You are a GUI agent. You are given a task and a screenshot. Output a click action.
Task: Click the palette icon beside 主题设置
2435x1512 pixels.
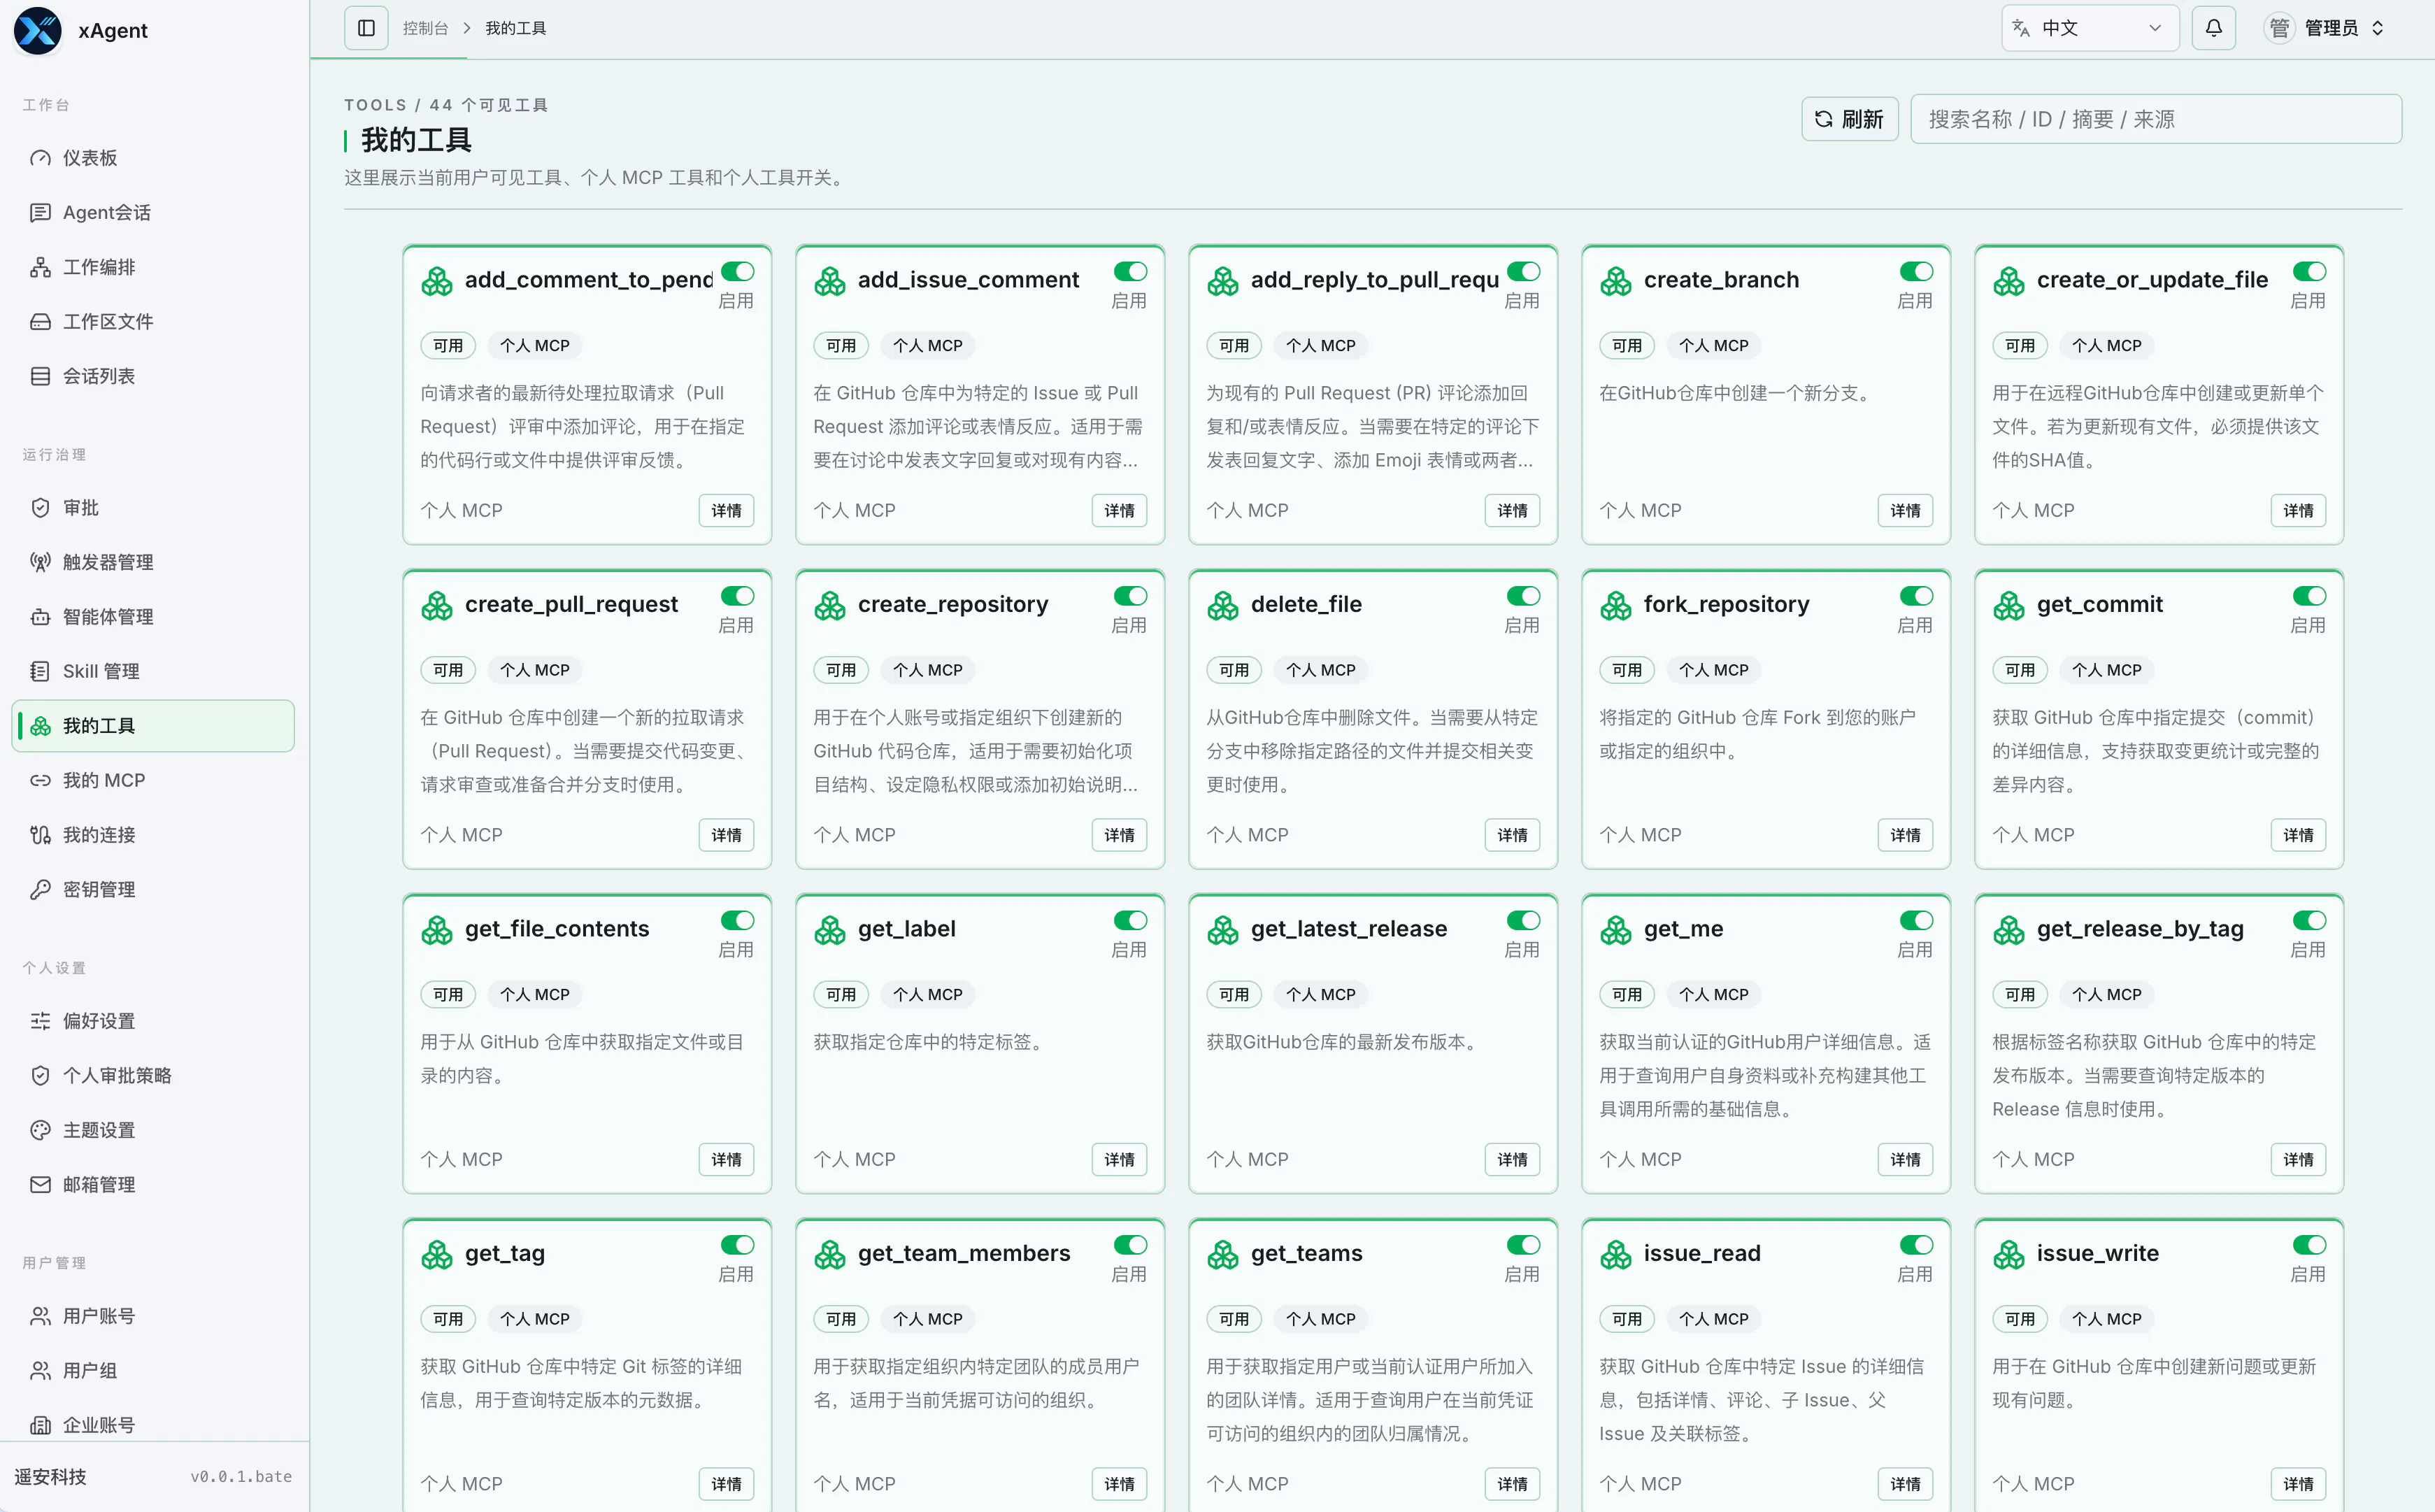click(x=40, y=1130)
